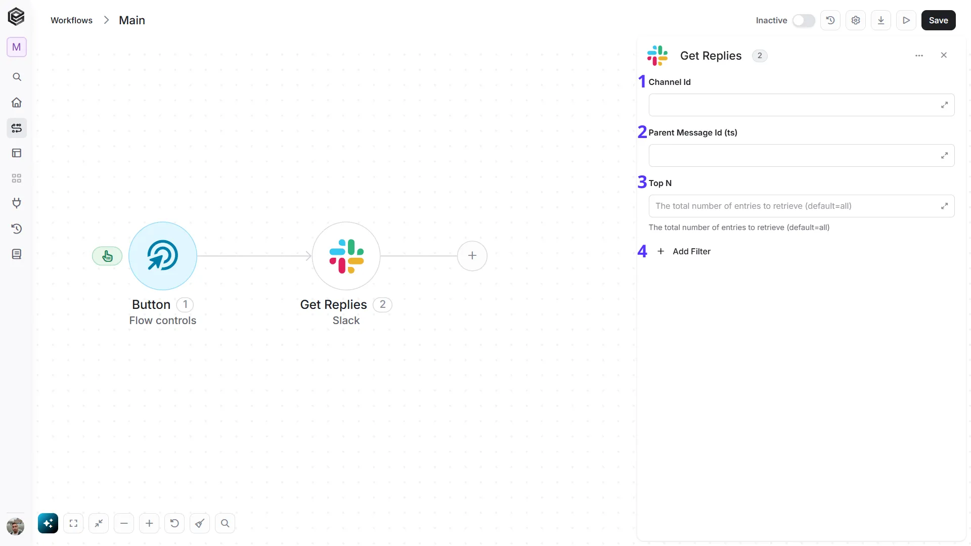This screenshot has width=971, height=546.
Task: Fit the canvas to view
Action: [x=73, y=523]
